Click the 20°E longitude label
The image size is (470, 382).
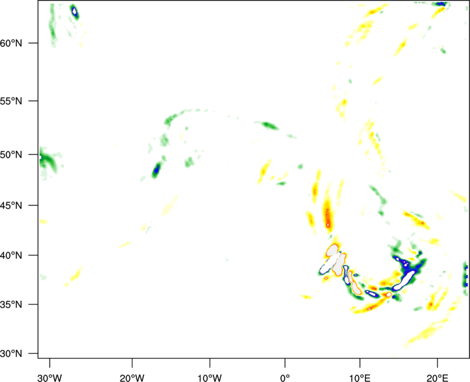[x=437, y=378]
